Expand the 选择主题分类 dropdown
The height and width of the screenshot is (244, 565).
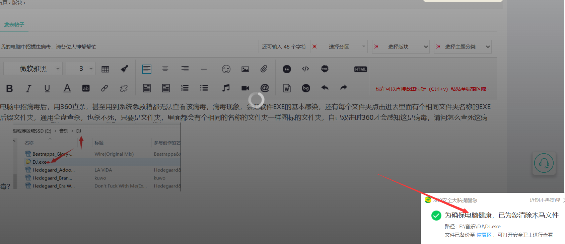coord(463,47)
